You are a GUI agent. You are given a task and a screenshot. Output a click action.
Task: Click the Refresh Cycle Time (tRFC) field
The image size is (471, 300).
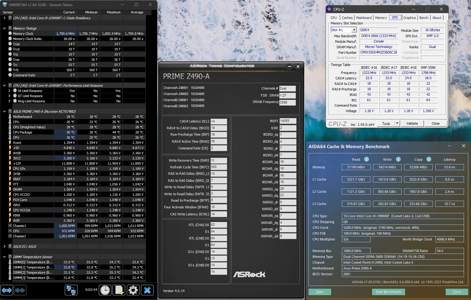click(219, 167)
